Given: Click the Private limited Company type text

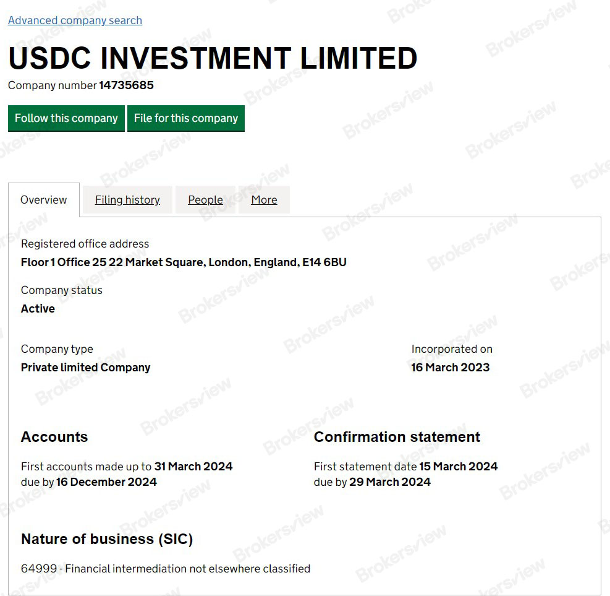Looking at the screenshot, I should (x=85, y=367).
